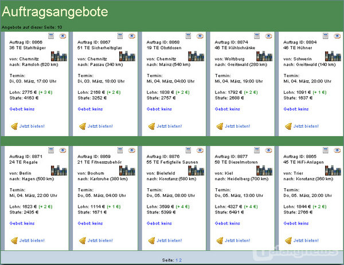344x265 pixels.
Task: Click 'Jetzt bieten!' for Ramsloh delivery
Action: click(32, 126)
